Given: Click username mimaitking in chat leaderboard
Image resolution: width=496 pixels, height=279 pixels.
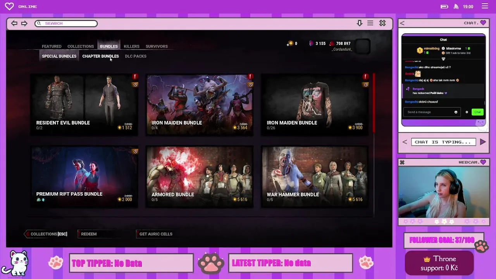Looking at the screenshot, I should coord(432,48).
